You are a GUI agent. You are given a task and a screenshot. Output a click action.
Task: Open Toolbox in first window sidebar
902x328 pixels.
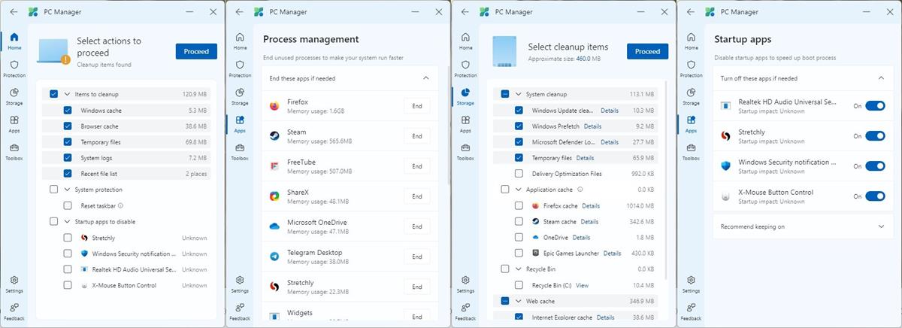point(14,152)
